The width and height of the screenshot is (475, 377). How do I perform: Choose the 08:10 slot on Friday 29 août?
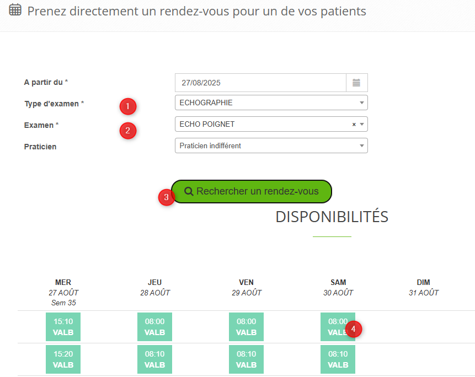tap(246, 359)
